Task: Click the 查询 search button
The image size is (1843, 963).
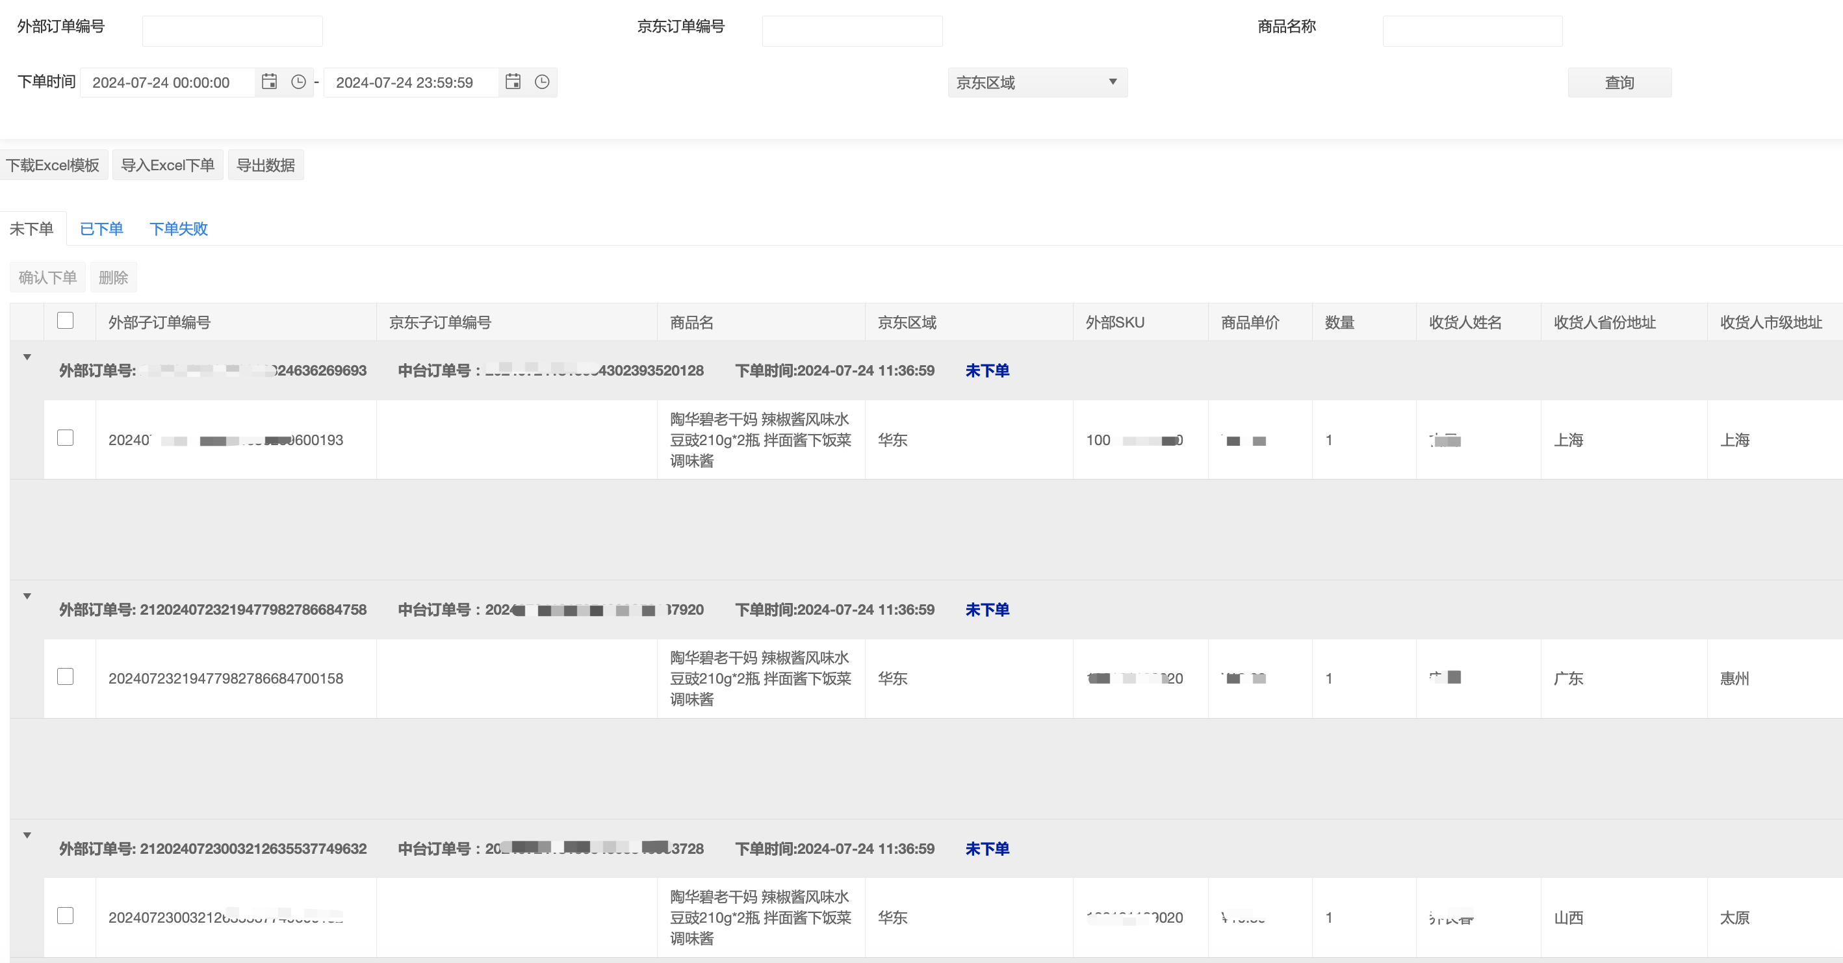Action: [x=1619, y=83]
